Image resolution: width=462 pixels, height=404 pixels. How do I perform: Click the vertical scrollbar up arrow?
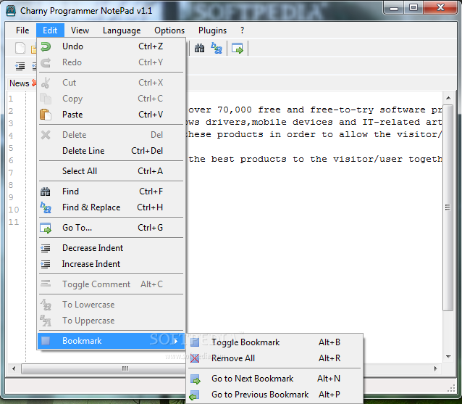tap(448, 98)
